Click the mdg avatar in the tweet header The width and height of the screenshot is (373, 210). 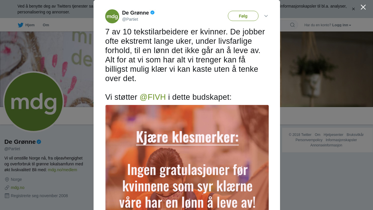click(x=112, y=16)
